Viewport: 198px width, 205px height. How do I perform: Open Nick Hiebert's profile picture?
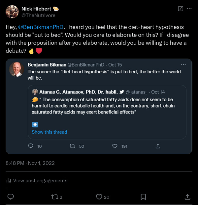coord(12,12)
